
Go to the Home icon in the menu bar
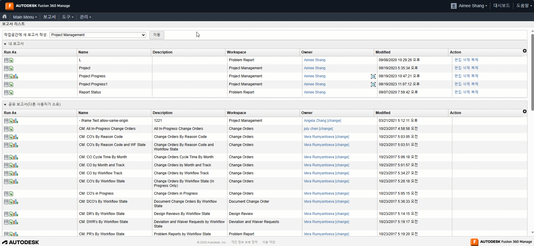point(4,17)
